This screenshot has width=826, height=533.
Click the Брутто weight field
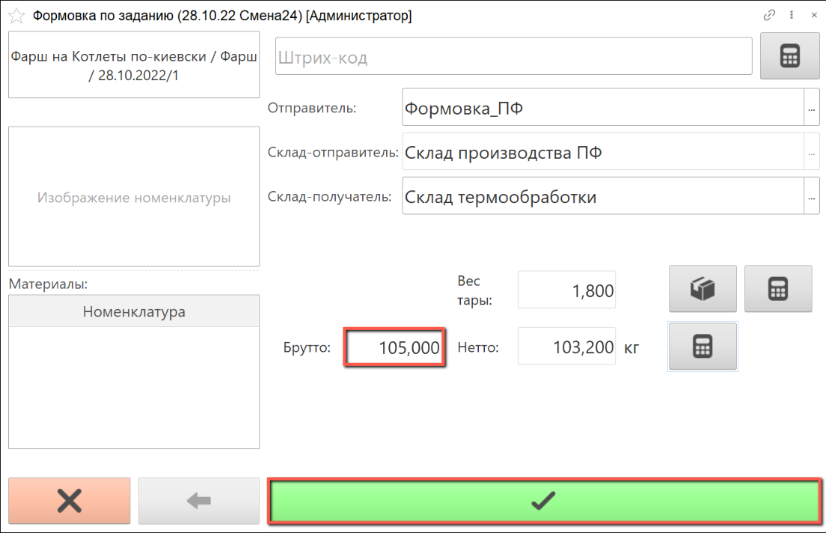tap(394, 347)
